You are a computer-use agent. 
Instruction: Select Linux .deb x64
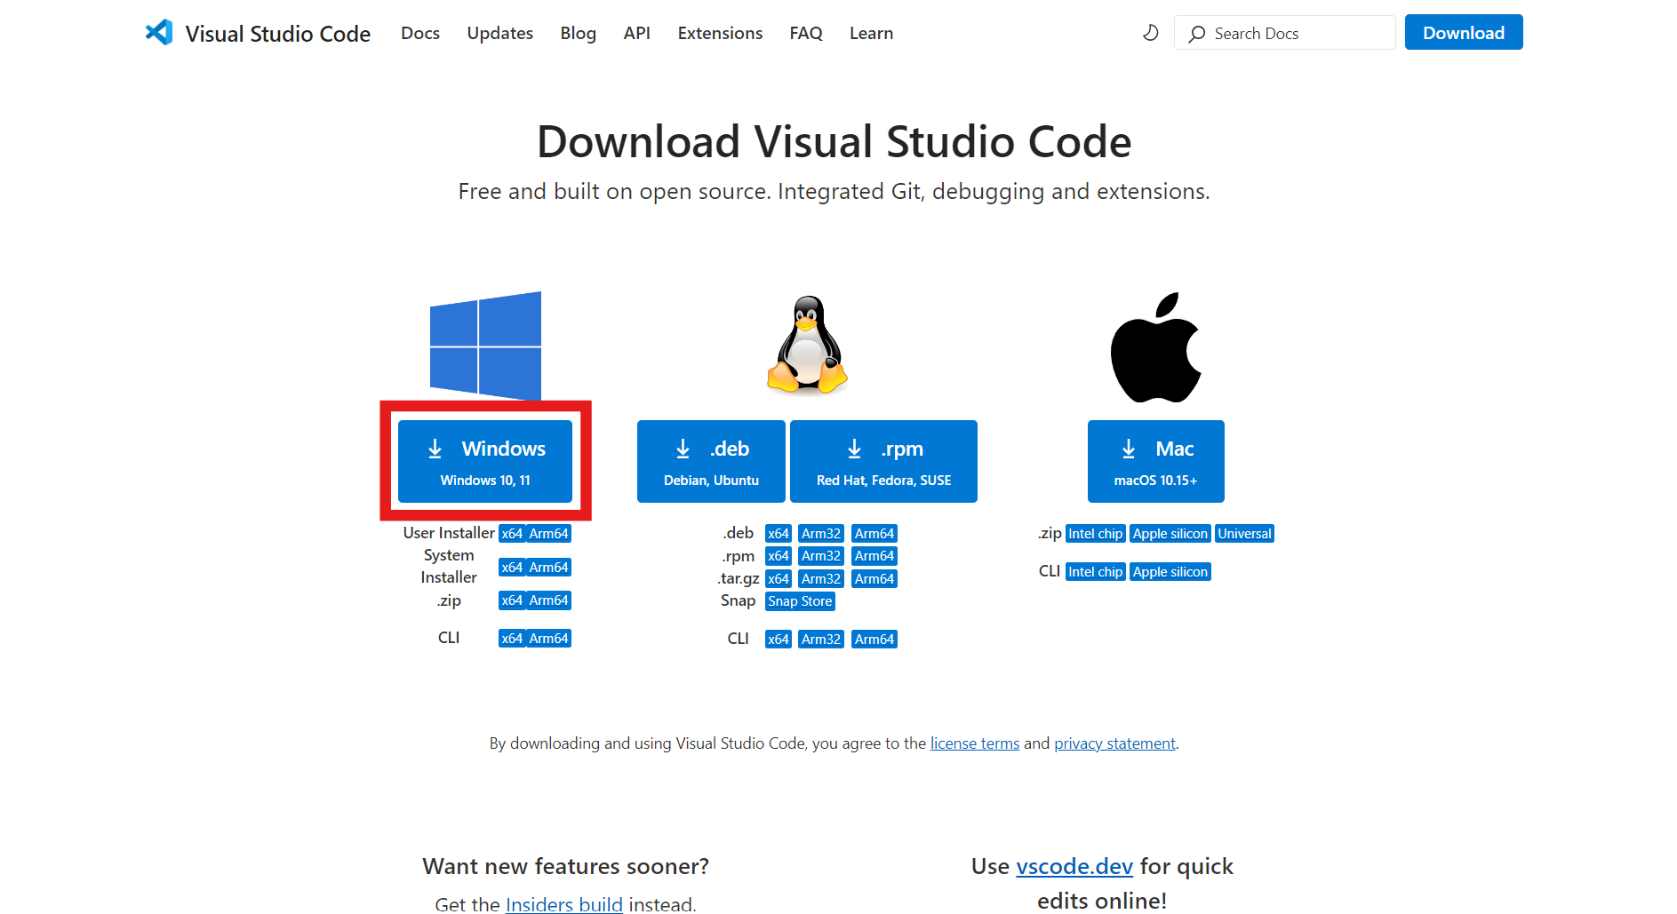[779, 534]
